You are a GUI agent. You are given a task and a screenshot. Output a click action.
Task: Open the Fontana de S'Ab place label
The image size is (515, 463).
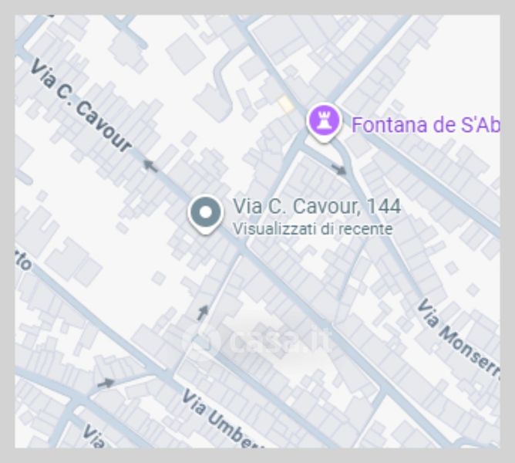[426, 125]
